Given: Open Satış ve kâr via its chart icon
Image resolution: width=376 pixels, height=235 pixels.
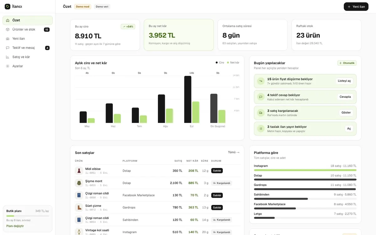Looking at the screenshot, I should [8, 57].
